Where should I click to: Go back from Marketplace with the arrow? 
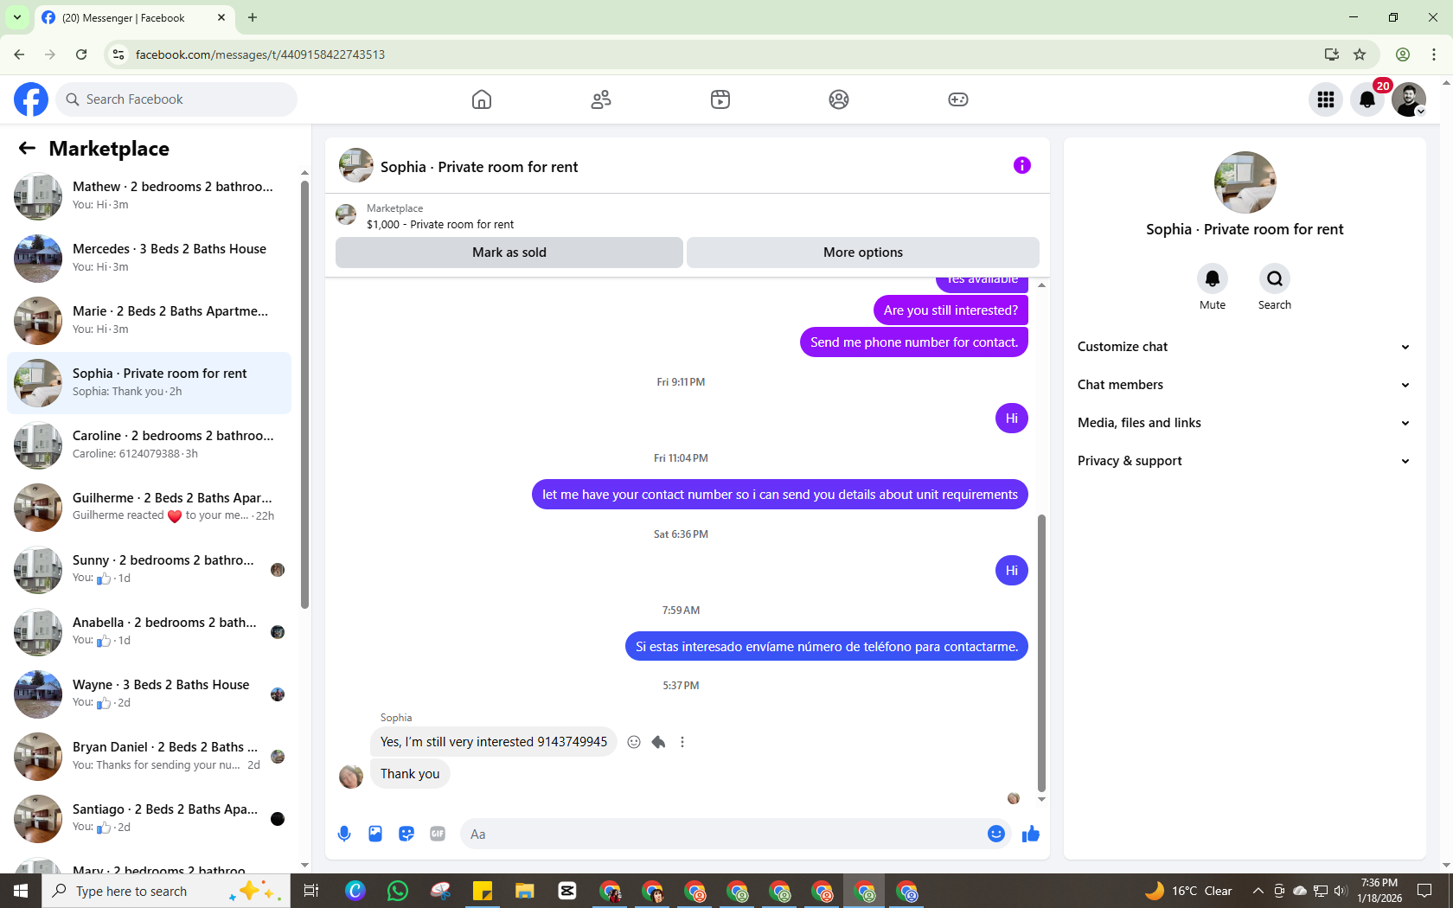tap(27, 149)
